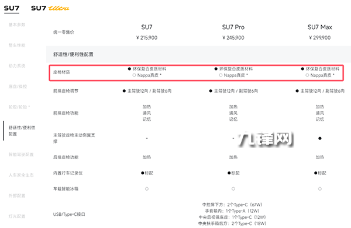Click the 舒适性/便利性配置 section header bar

tap(198, 54)
